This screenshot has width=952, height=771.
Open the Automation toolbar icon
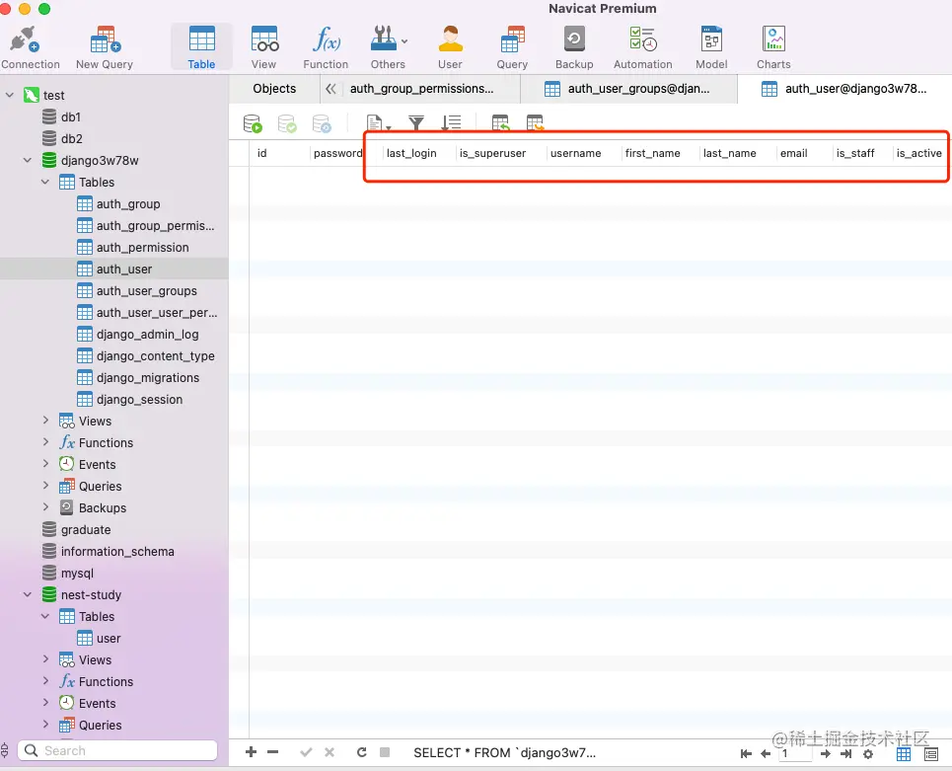[x=643, y=47]
